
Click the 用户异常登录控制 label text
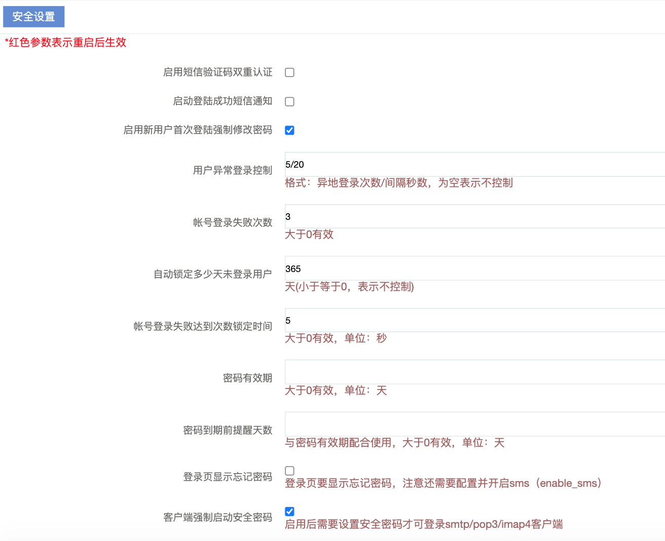pyautogui.click(x=232, y=170)
